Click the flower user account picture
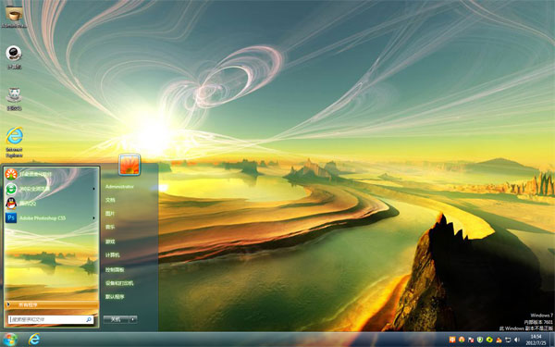 [x=129, y=165]
